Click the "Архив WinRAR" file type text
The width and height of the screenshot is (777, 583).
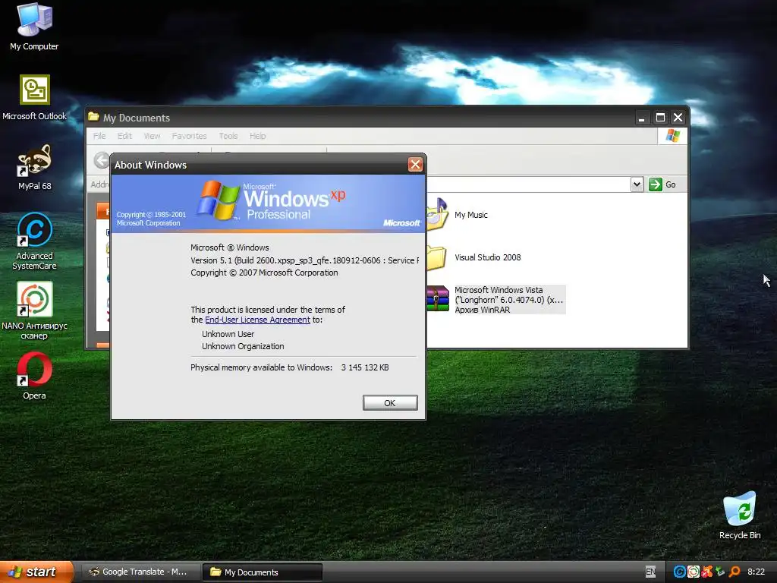482,310
